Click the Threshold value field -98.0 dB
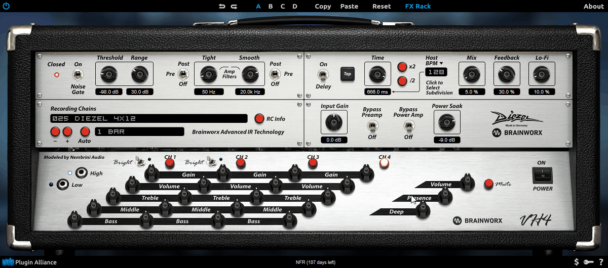608x268 pixels. [109, 92]
